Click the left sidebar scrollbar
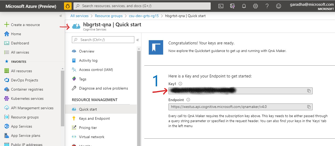Viewport: 335px width, 146px height. click(62, 98)
